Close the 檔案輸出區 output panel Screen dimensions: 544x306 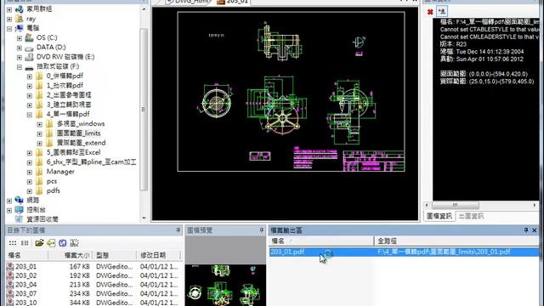point(535,230)
